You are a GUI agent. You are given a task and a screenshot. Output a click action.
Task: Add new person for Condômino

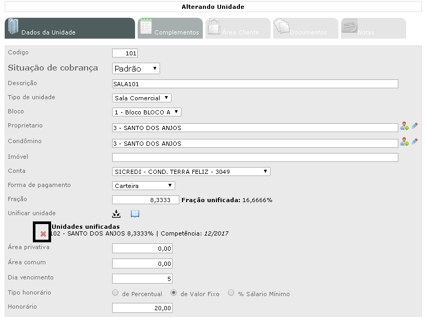coord(405,142)
